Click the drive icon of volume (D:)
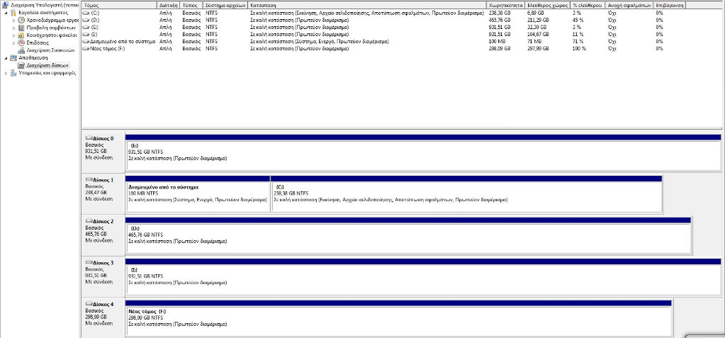This screenshot has height=338, width=725. pyautogui.click(x=86, y=20)
